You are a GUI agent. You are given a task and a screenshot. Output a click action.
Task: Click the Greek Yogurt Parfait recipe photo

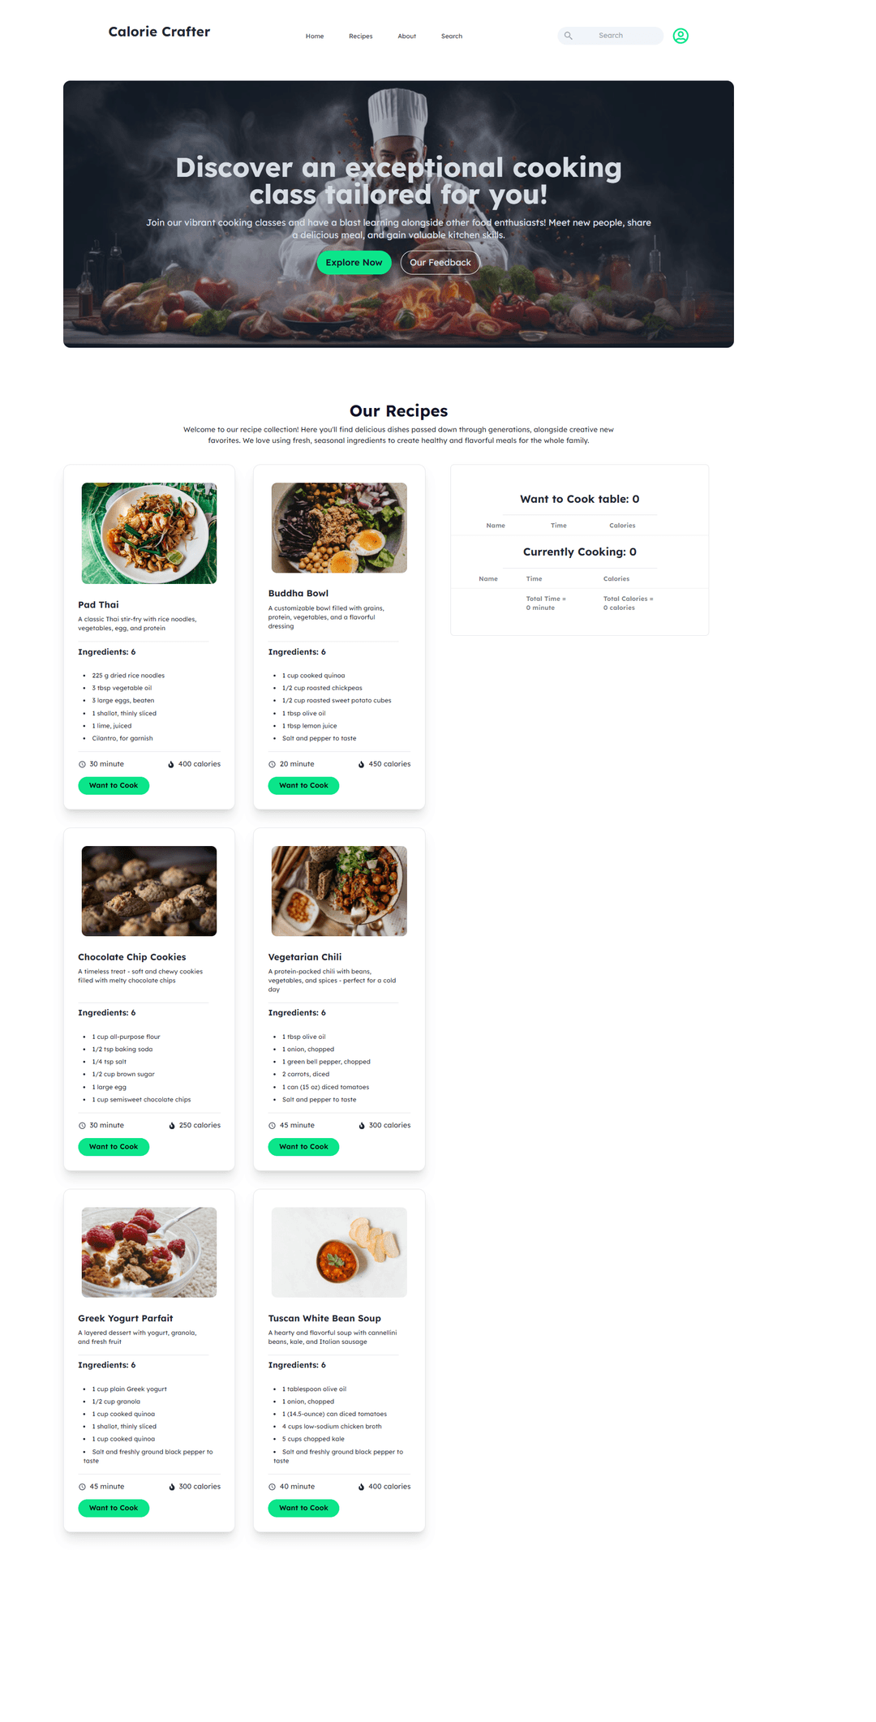click(x=148, y=1252)
